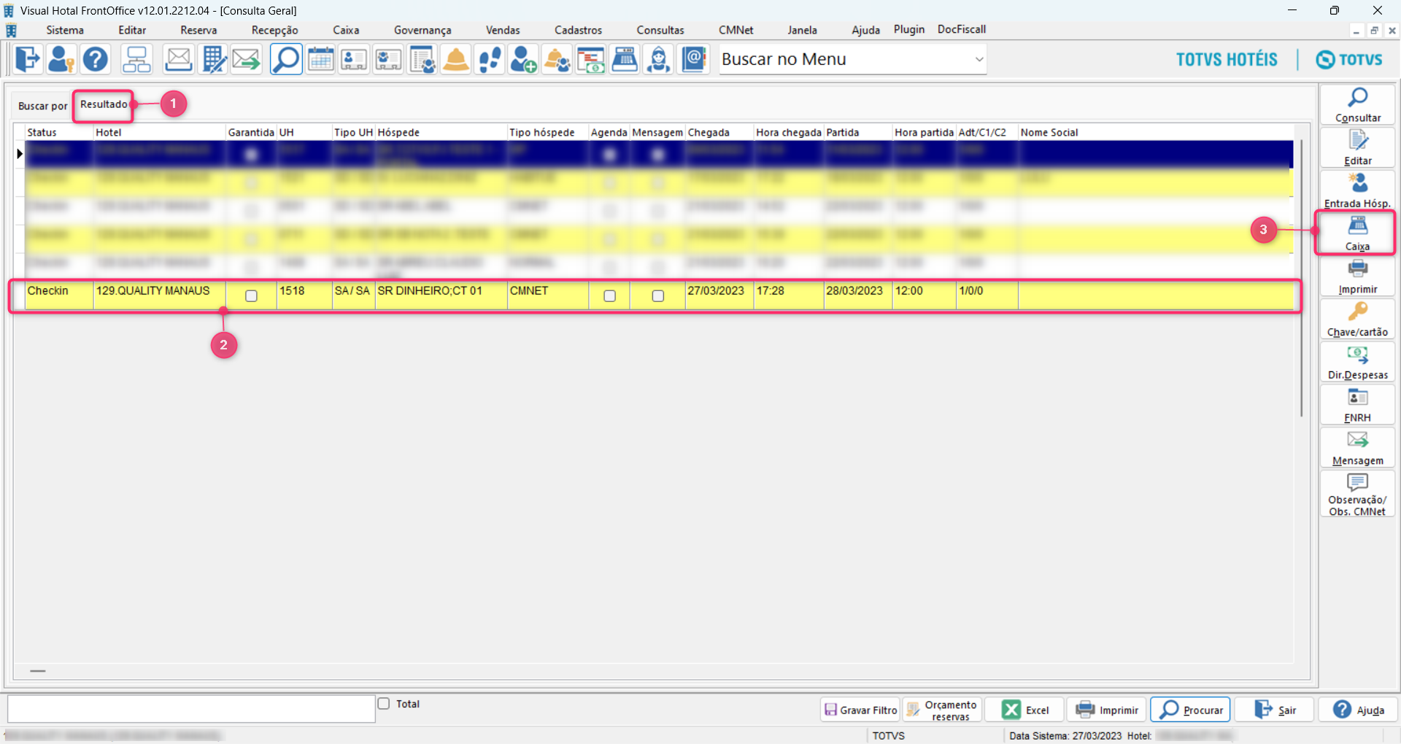Export results with the Excel button
This screenshot has width=1401, height=744.
click(1024, 710)
